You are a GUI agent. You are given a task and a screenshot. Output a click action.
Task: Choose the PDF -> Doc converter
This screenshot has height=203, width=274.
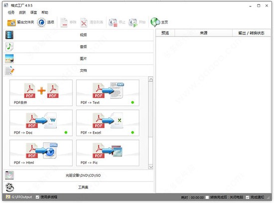(41, 123)
